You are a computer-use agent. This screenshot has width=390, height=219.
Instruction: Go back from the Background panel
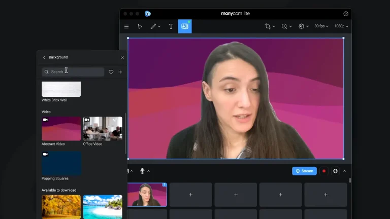(x=44, y=57)
